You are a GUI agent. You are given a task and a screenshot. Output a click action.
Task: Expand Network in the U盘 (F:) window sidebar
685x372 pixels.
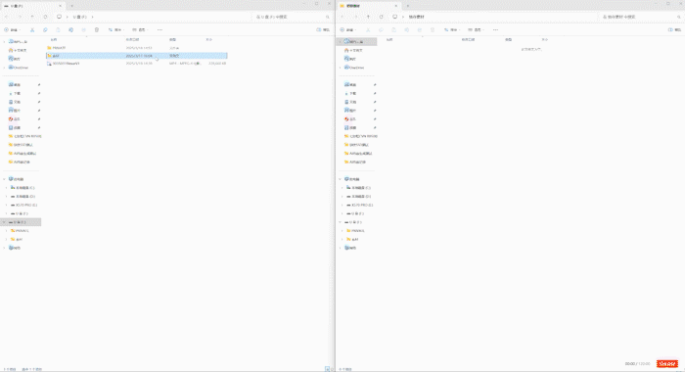click(x=4, y=248)
